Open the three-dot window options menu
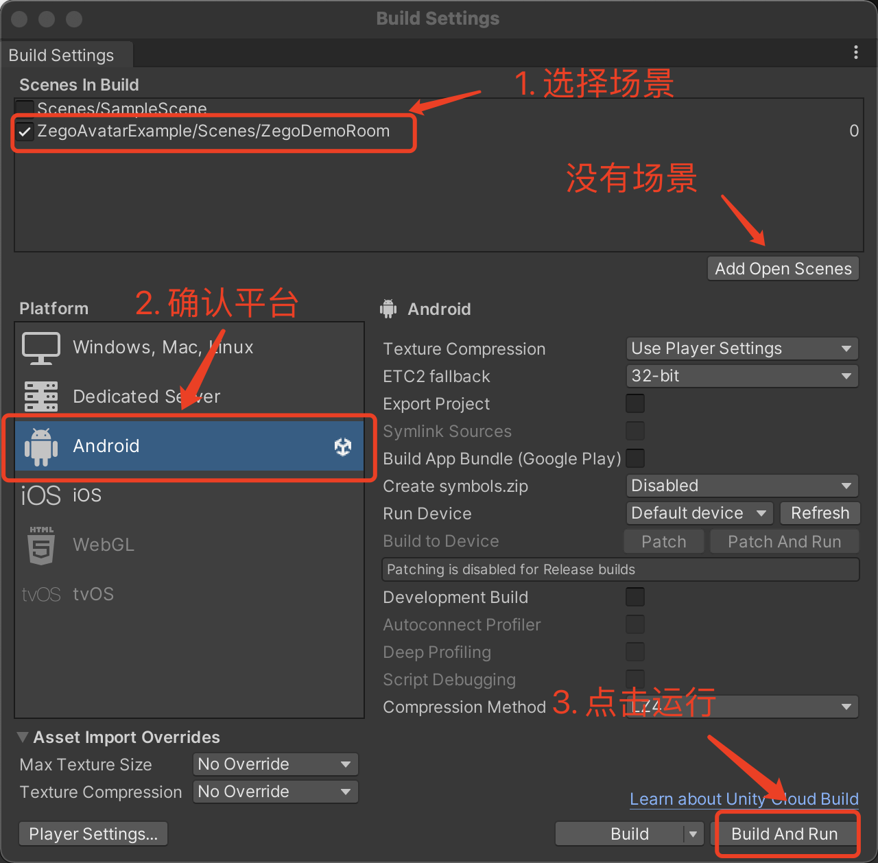 click(x=855, y=53)
